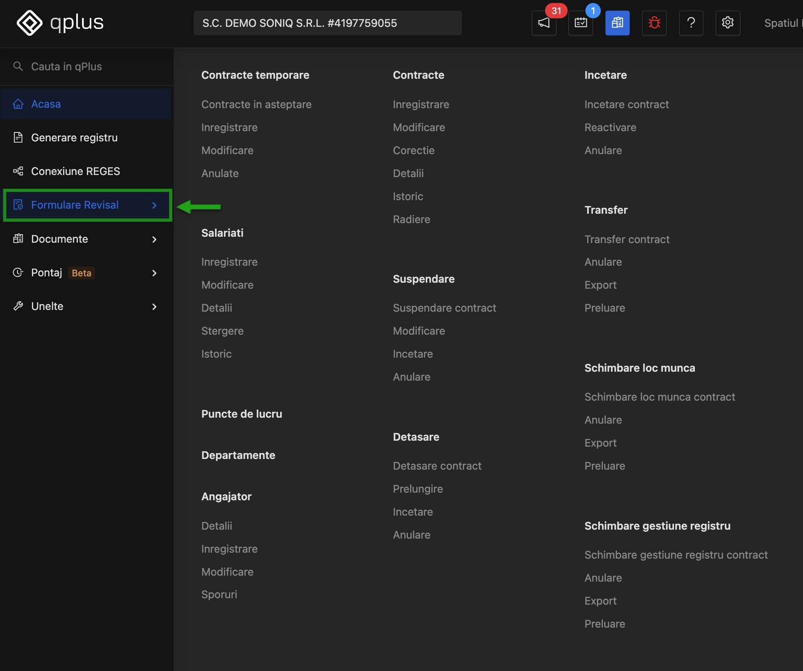Open help question mark icon
The height and width of the screenshot is (671, 803).
pyautogui.click(x=691, y=23)
